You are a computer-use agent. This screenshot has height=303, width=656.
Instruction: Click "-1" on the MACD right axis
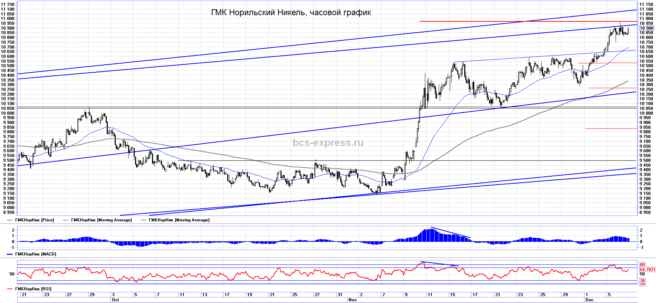641,248
